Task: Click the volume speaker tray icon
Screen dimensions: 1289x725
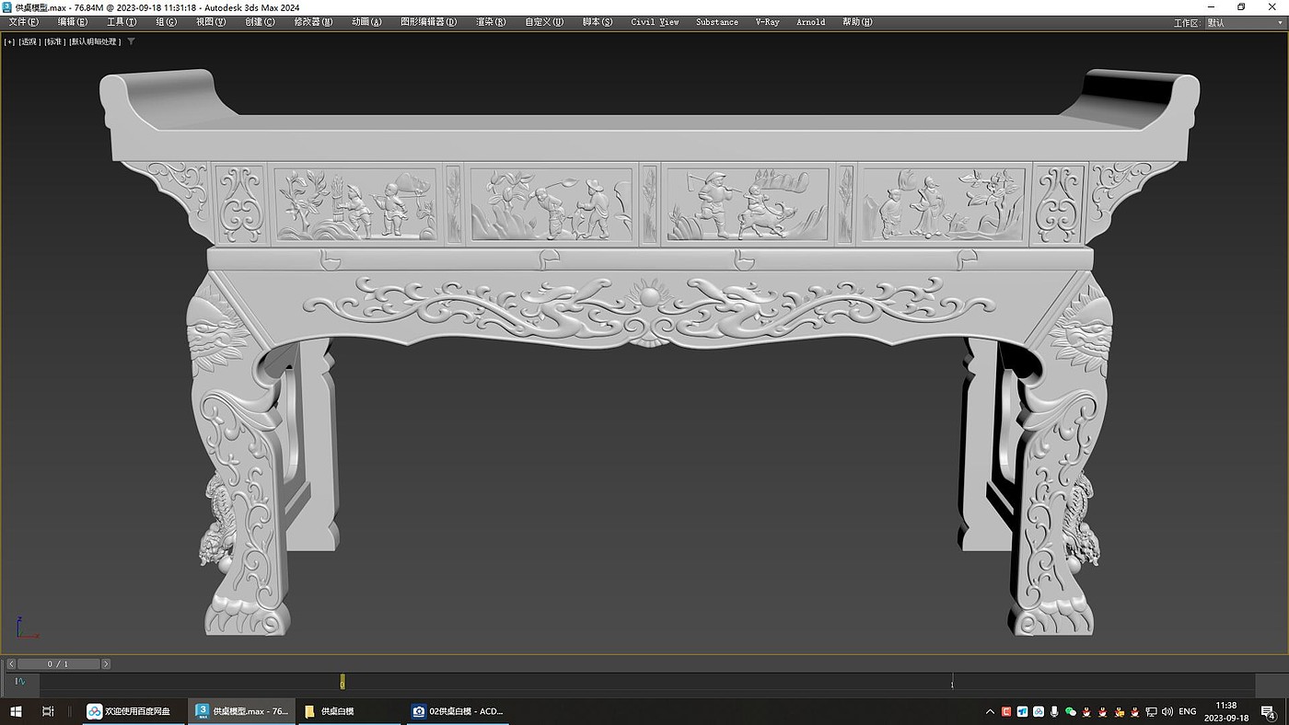Action: (x=1167, y=711)
